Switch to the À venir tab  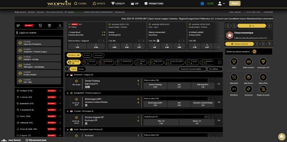pyautogui.click(x=87, y=55)
